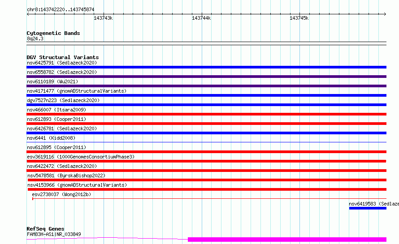
Task: Select the blue nsv6426781 variant bar
Action: [x=206, y=133]
